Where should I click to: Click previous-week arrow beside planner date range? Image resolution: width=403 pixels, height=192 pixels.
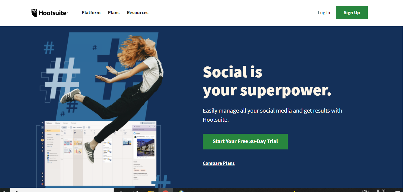pyautogui.click(x=71, y=127)
